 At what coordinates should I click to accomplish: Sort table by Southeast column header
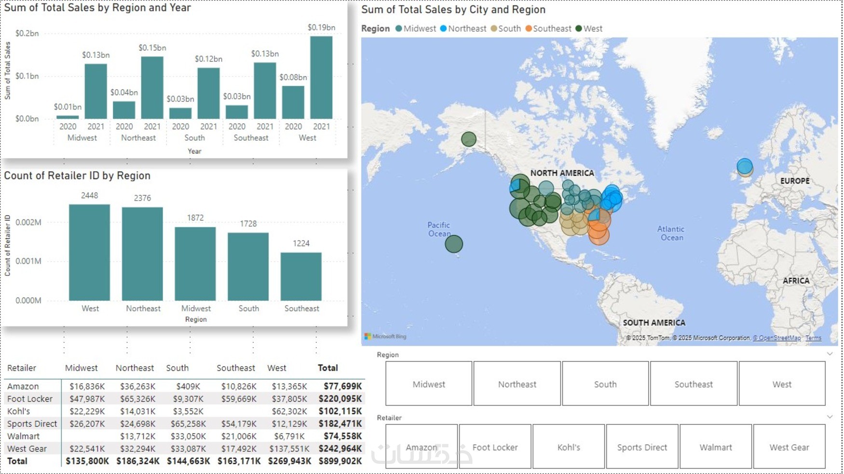(x=235, y=368)
